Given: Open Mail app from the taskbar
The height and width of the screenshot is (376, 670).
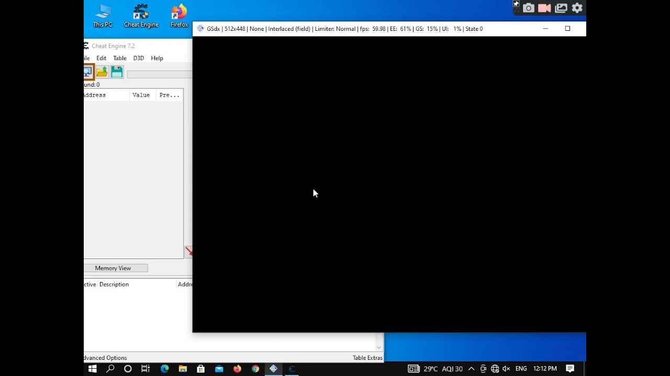Looking at the screenshot, I should (219, 369).
